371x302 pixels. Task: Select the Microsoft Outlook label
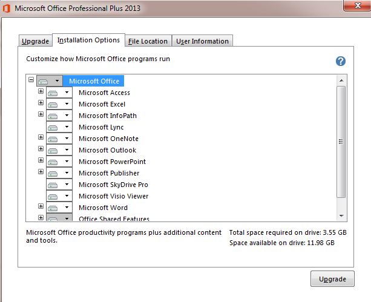point(107,150)
